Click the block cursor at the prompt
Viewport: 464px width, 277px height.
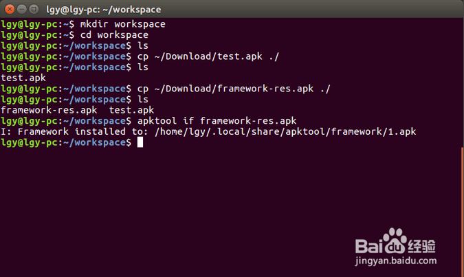tap(140, 142)
